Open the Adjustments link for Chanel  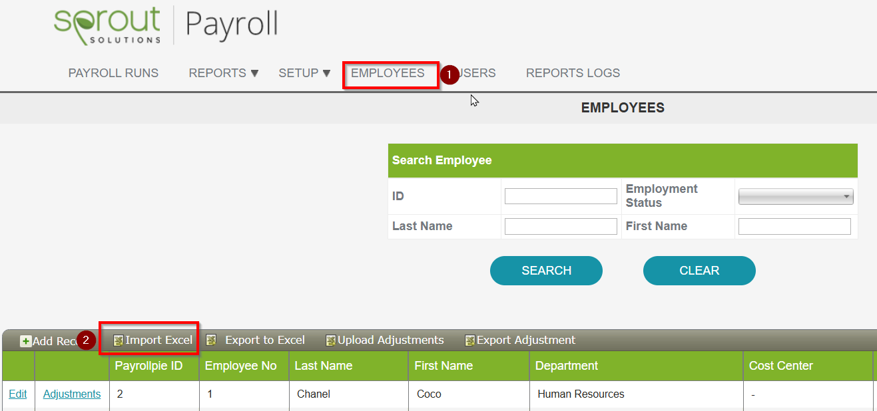click(72, 394)
